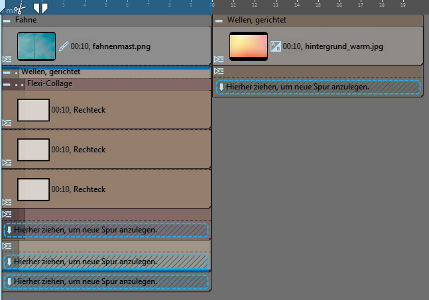The width and height of the screenshot is (429, 300).
Task: Click pencil icon beside fahnenmast.png
Action: click(x=64, y=47)
